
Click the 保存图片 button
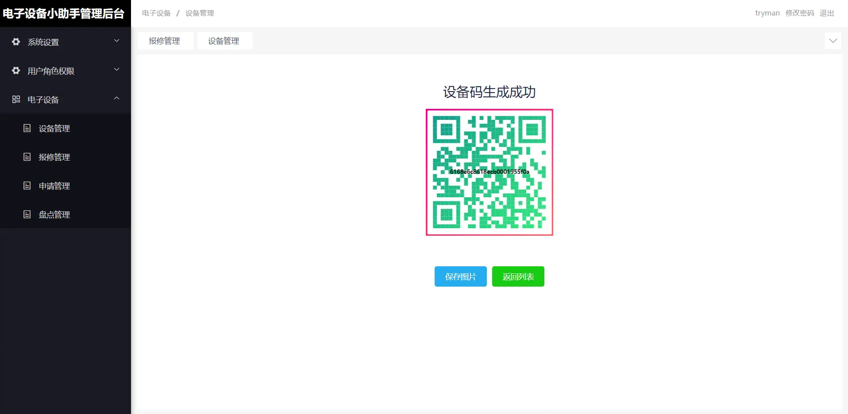click(x=460, y=276)
